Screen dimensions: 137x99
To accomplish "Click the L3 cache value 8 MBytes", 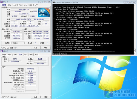I will click(x=37, y=38).
